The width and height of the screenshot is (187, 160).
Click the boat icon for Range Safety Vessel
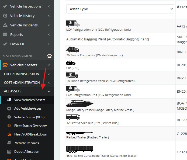[80, 104]
